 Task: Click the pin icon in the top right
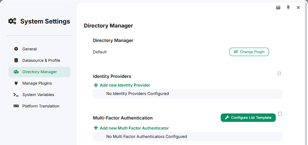288,8
